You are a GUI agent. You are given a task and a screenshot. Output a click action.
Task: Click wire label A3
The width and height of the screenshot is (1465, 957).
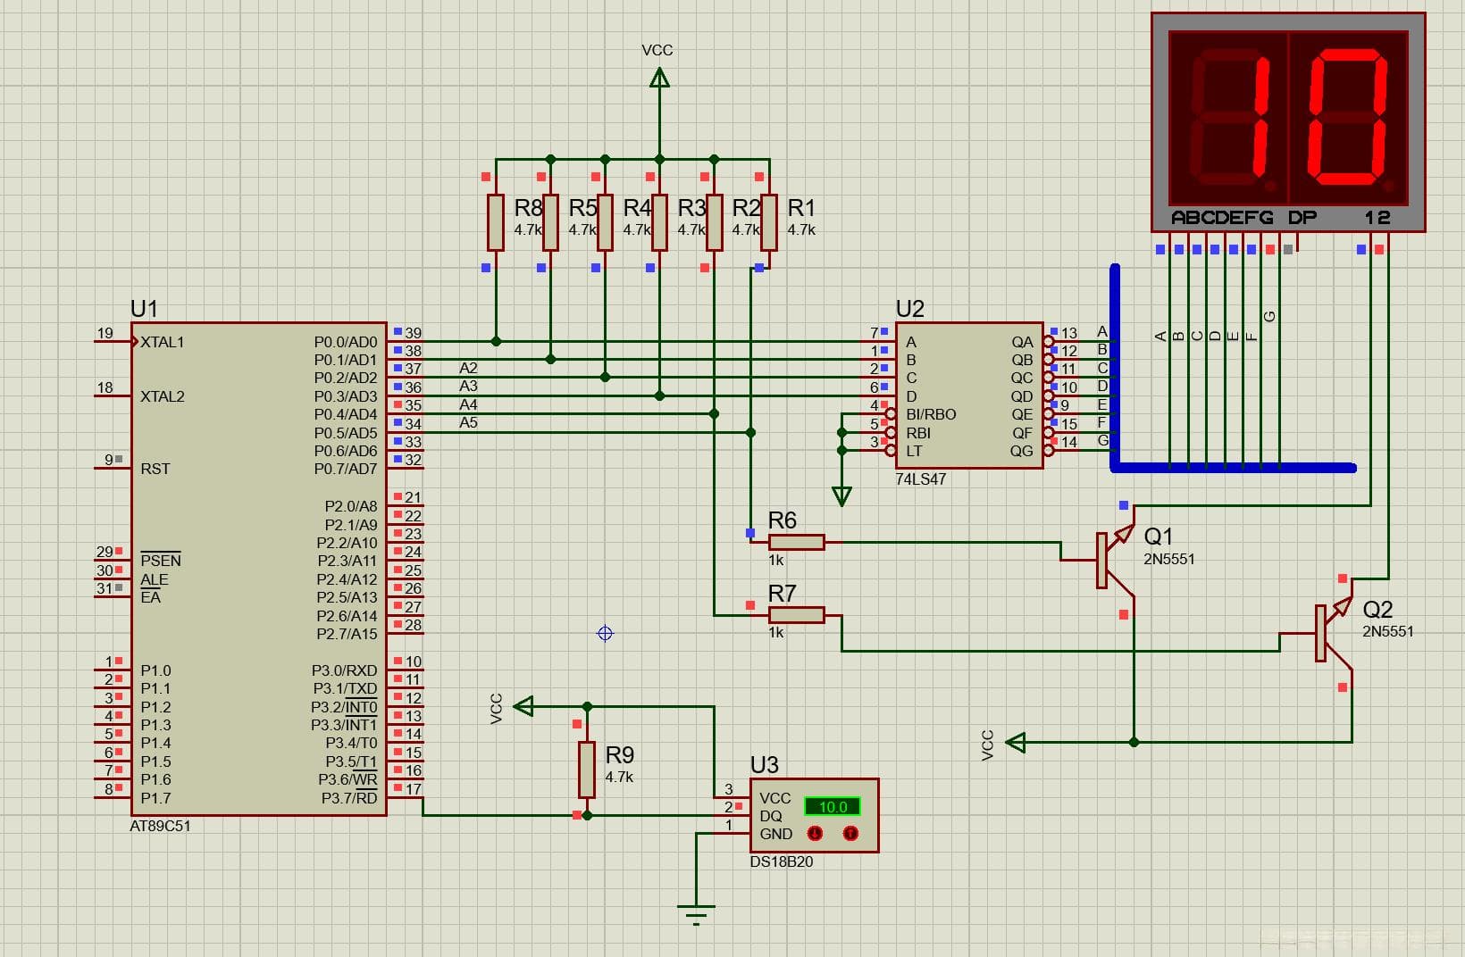(x=468, y=386)
